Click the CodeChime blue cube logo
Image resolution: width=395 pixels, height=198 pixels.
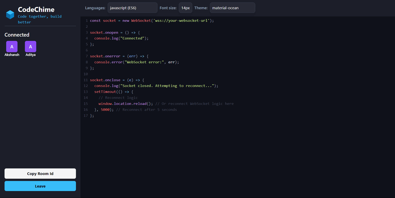(10, 14)
